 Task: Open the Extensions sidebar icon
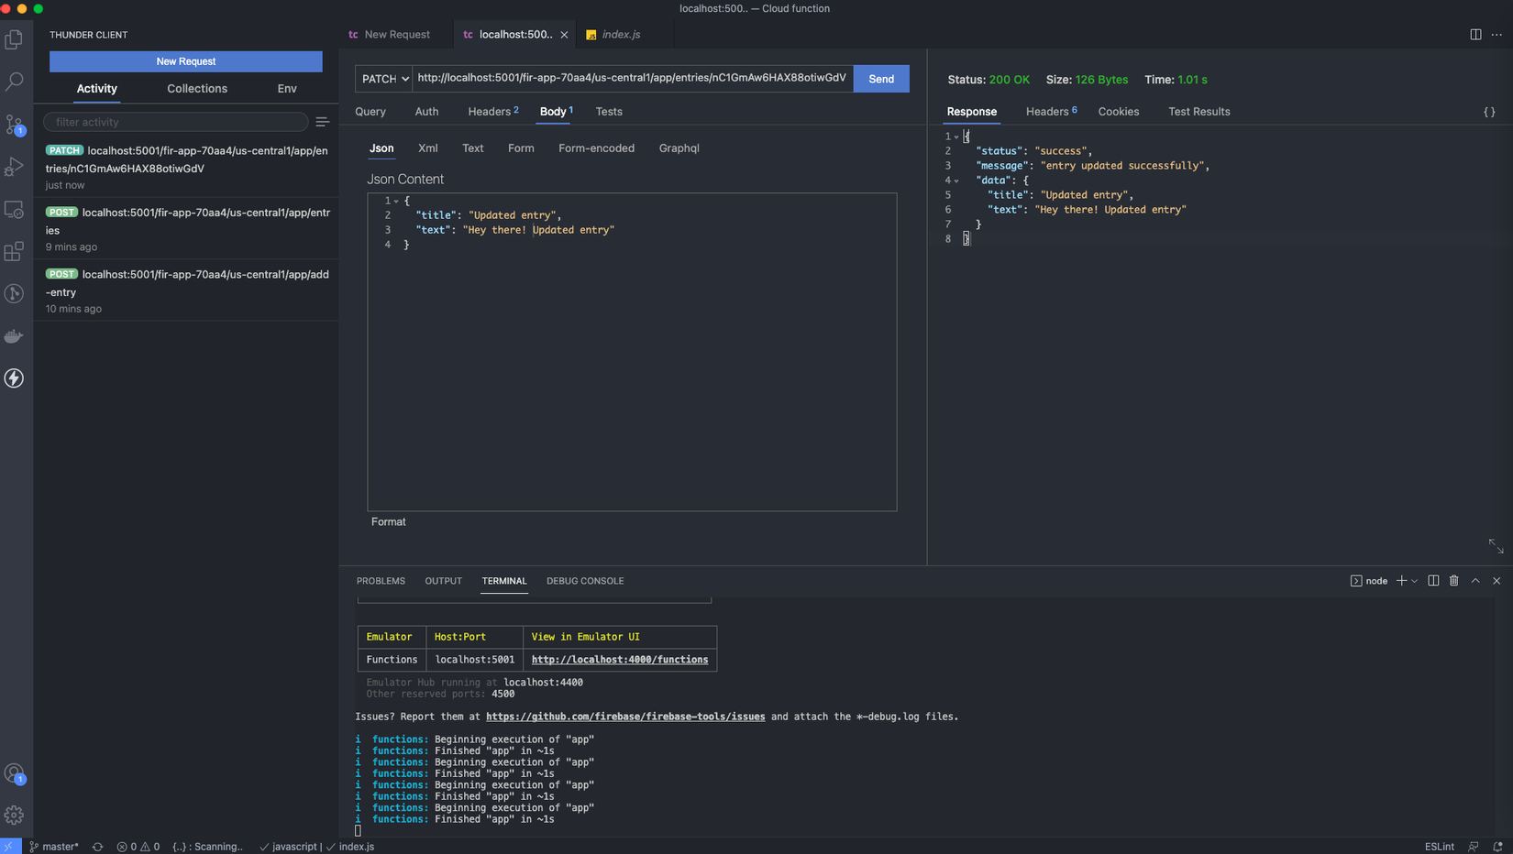(14, 252)
